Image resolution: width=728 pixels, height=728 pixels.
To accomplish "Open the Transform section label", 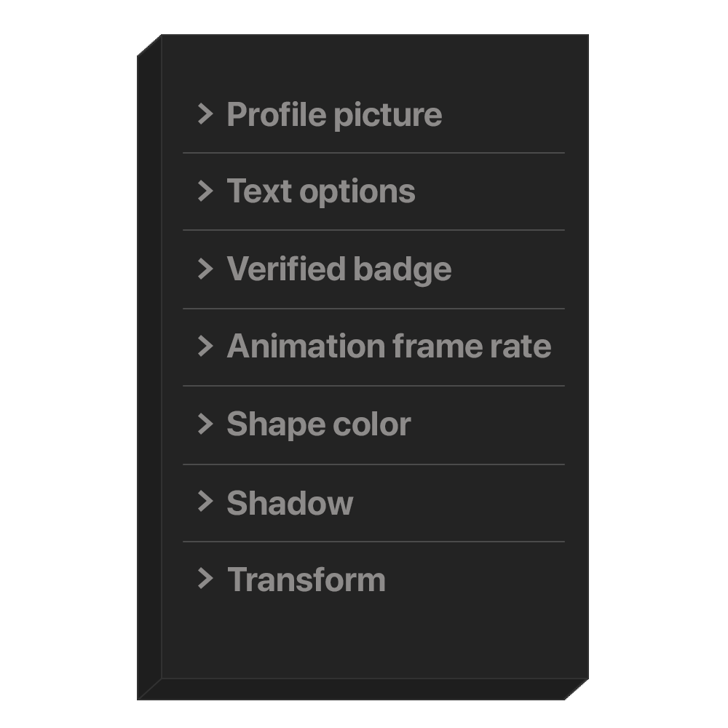I will click(306, 580).
